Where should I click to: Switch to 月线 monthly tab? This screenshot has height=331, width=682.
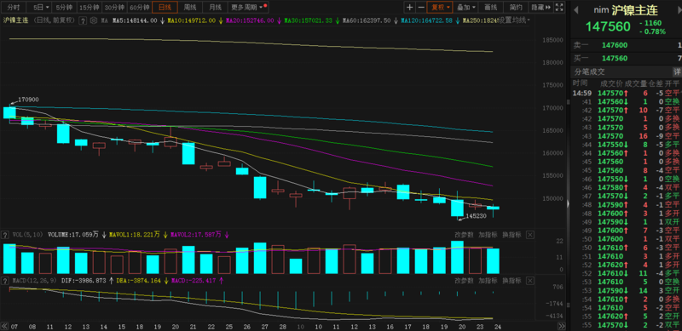(x=216, y=8)
